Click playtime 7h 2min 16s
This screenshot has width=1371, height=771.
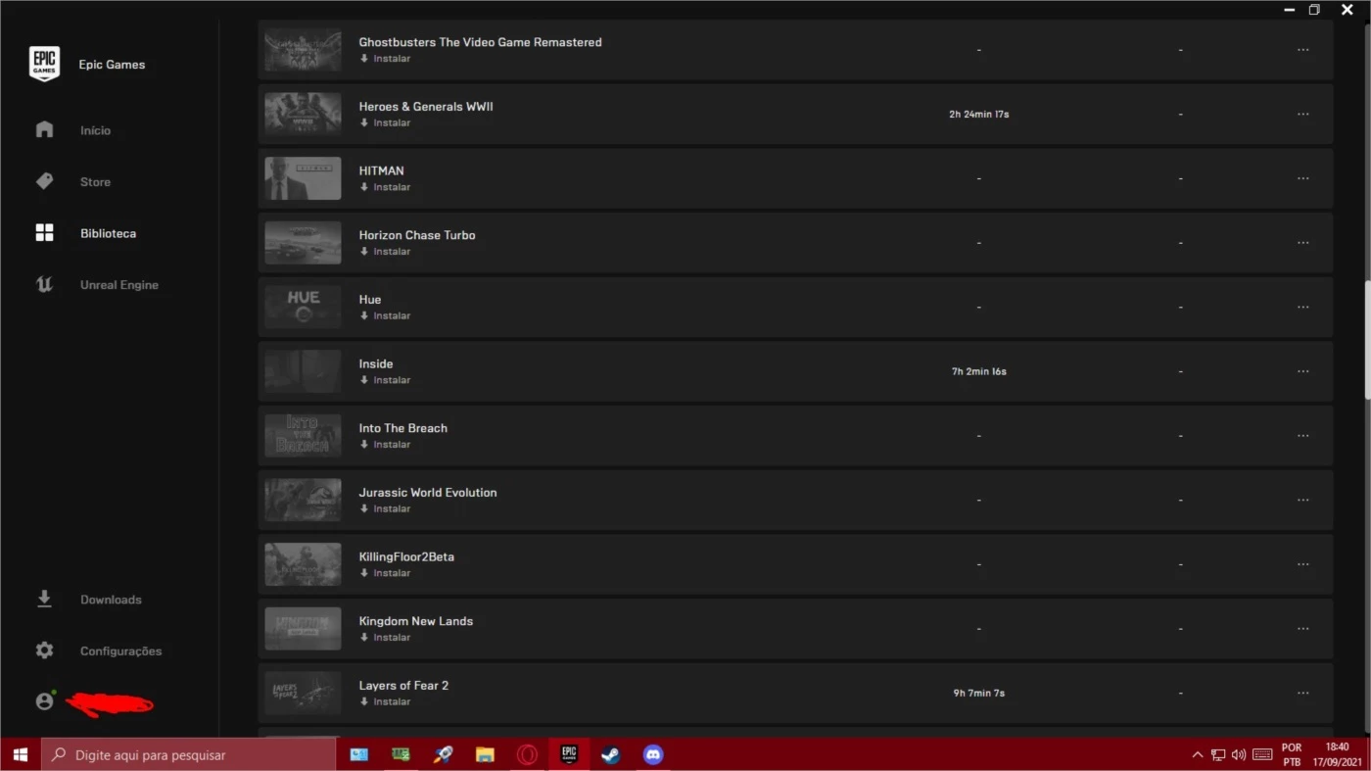[978, 372]
